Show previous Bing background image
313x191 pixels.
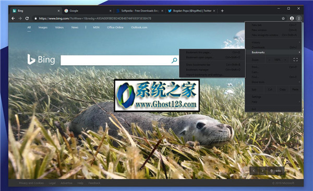[254, 171]
